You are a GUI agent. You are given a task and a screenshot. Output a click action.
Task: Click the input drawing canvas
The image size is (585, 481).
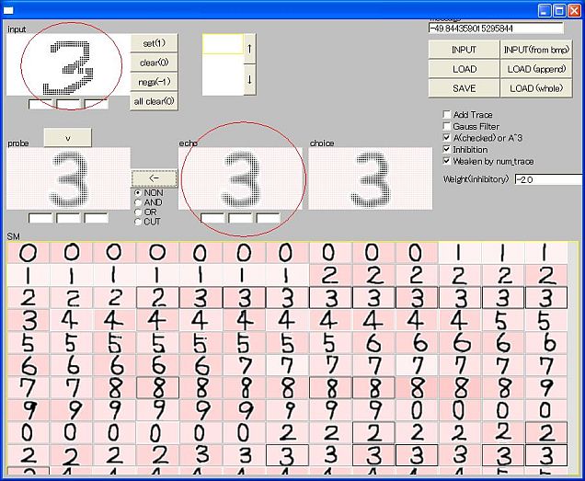pyautogui.click(x=66, y=64)
